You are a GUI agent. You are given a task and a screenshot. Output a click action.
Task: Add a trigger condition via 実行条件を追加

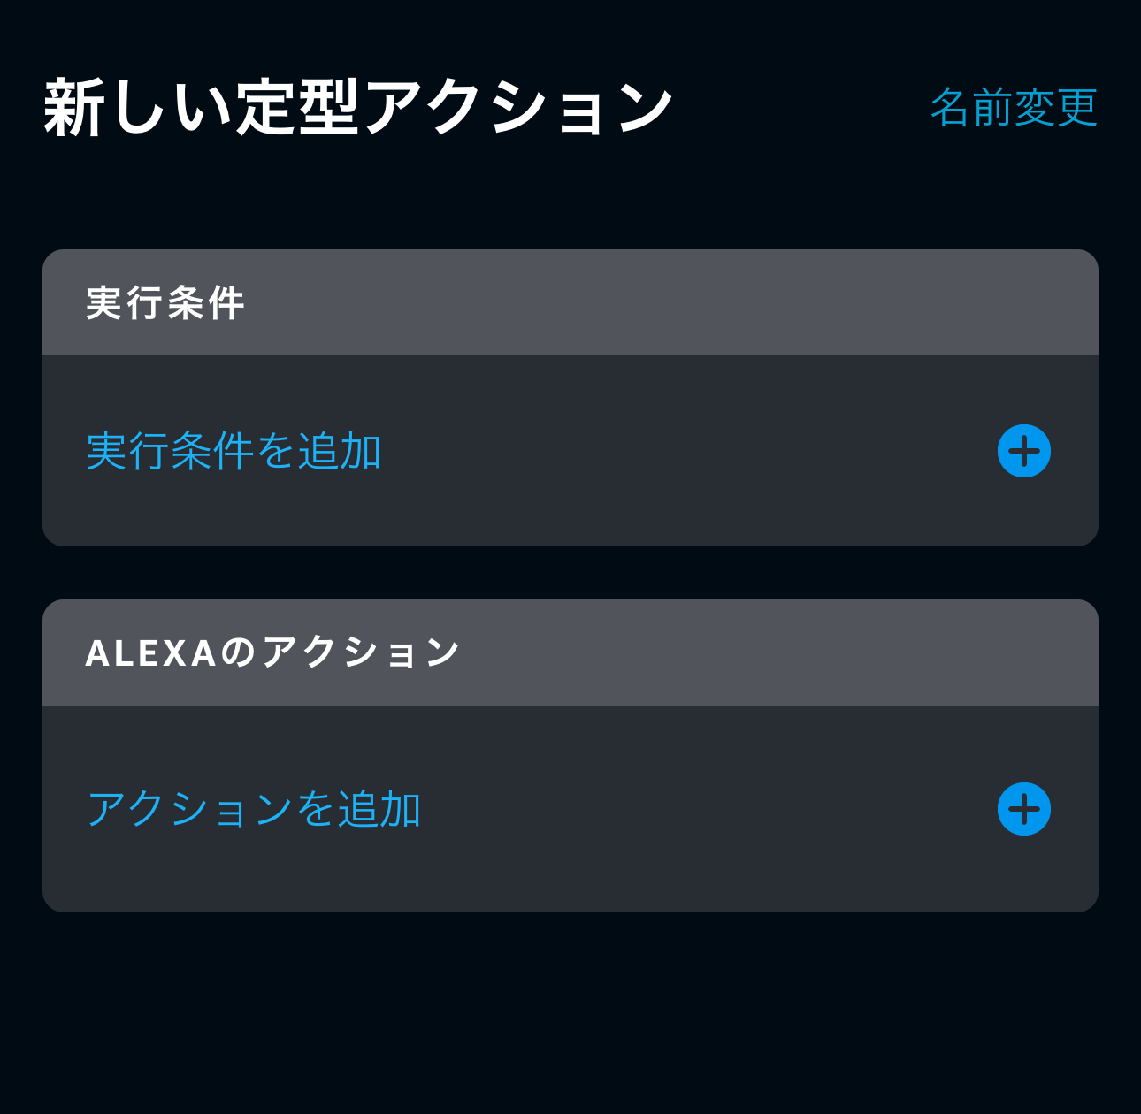(x=234, y=451)
